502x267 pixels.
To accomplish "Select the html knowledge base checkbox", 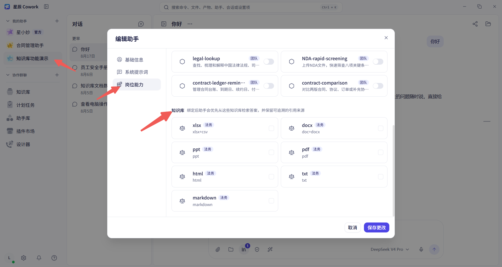I will coord(271,177).
